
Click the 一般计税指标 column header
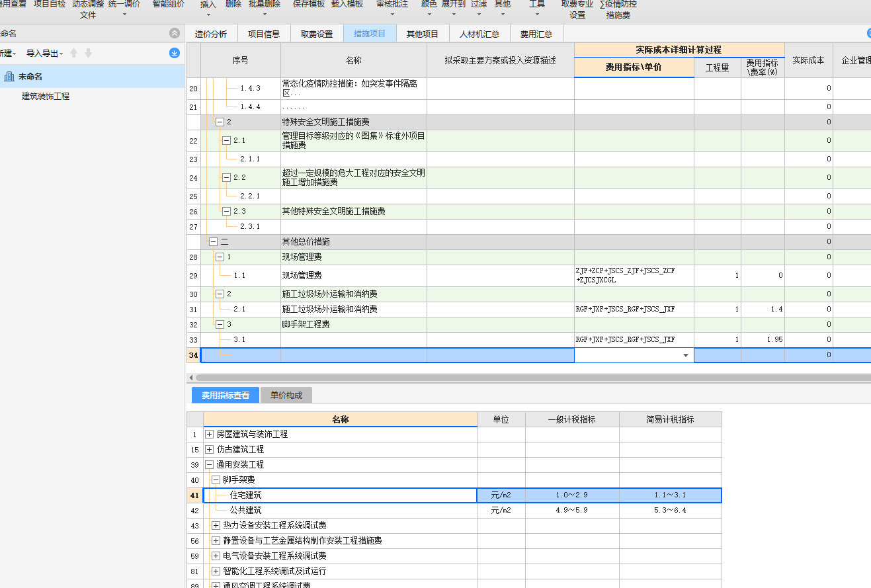[x=572, y=419]
